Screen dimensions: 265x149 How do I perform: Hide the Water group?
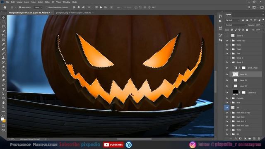226,130
